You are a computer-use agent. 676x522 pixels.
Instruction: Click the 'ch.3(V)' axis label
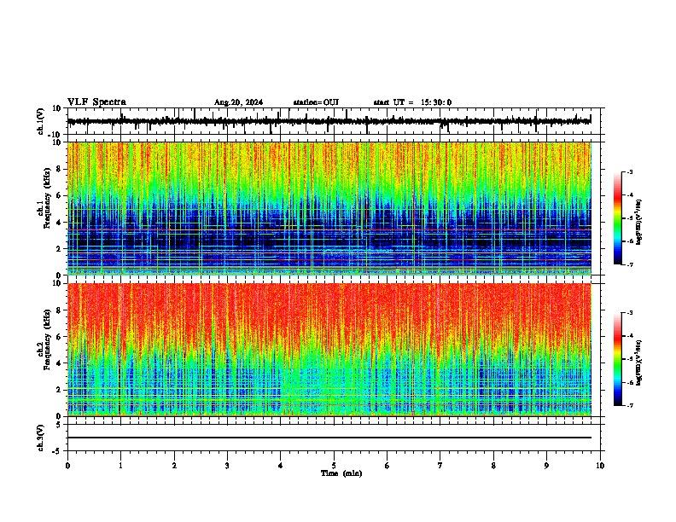pyautogui.click(x=41, y=438)
